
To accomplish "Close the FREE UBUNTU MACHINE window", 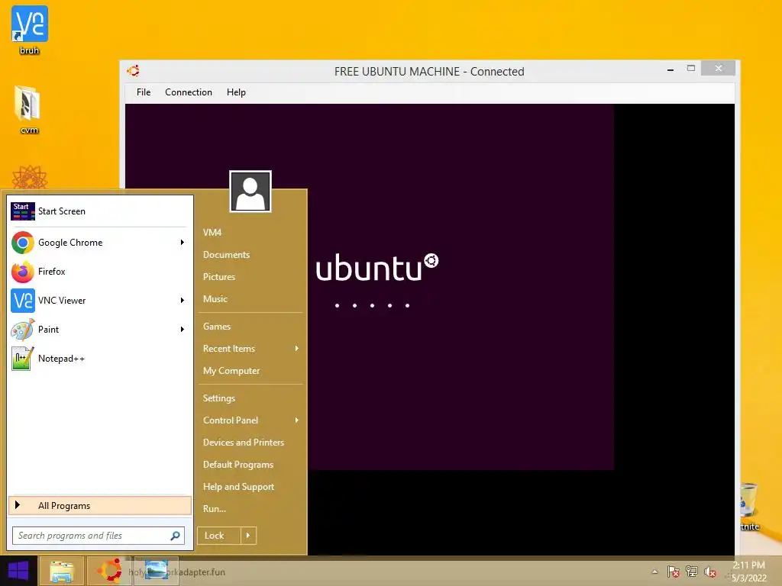I will 718,68.
